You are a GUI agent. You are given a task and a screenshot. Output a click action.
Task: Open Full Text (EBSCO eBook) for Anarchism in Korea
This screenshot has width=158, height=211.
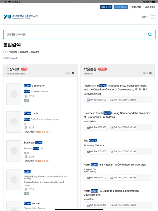coord(123,100)
